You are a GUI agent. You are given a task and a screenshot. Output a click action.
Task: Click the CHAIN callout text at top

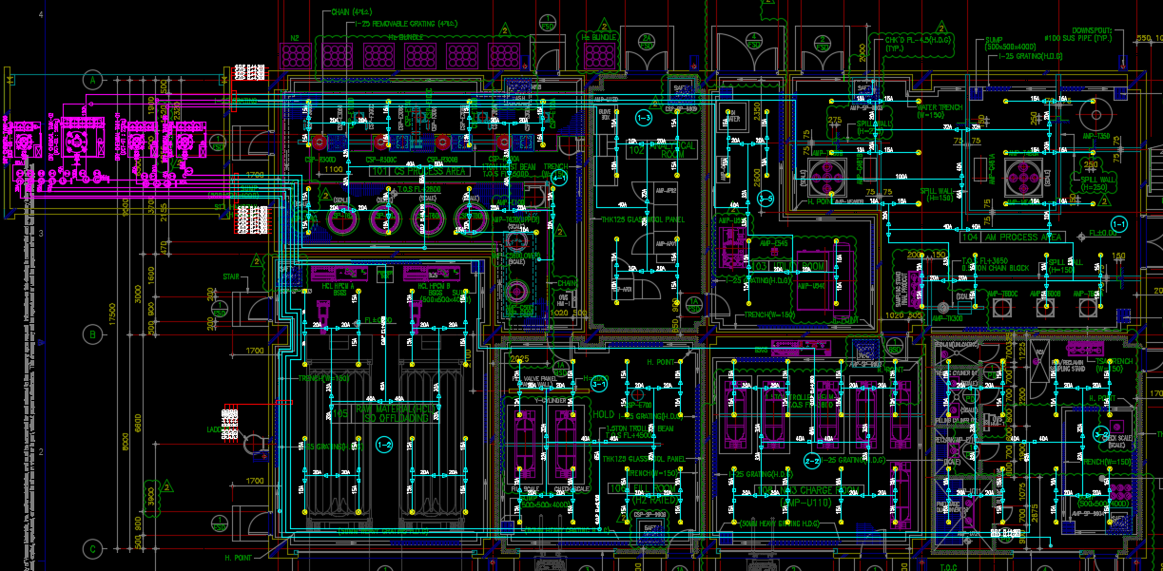tap(341, 12)
